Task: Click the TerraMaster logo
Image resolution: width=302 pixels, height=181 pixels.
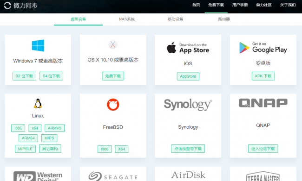Action: 263,176
